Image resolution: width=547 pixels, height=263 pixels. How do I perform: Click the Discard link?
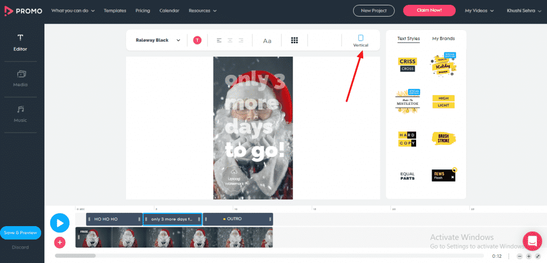(20, 247)
